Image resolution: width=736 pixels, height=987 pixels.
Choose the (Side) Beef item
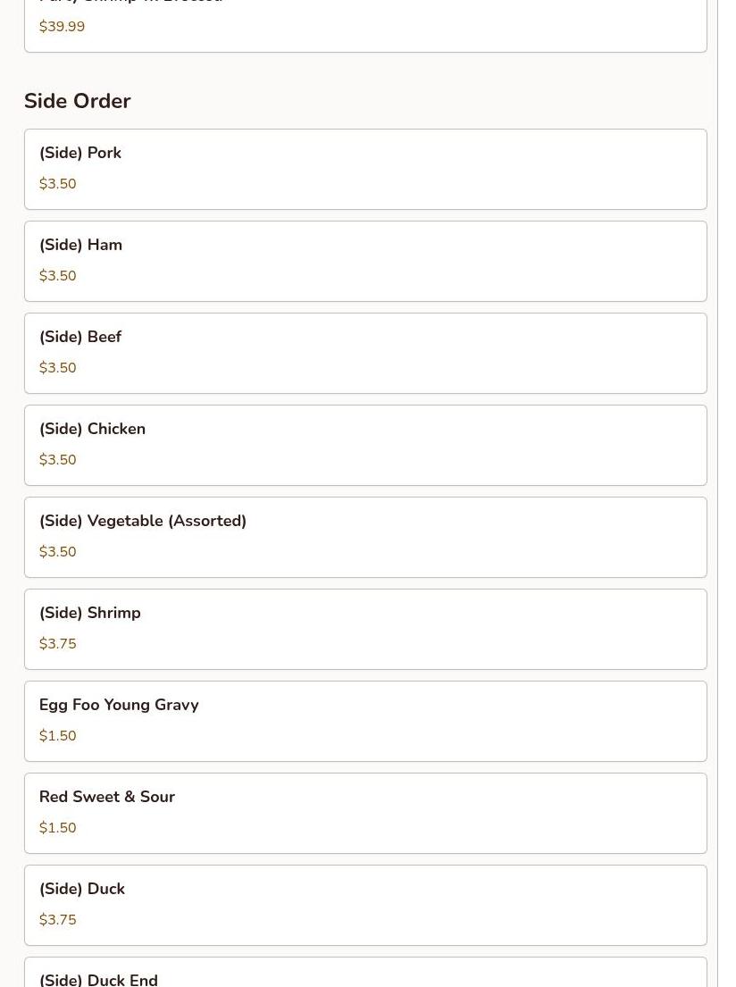pyautogui.click(x=365, y=353)
